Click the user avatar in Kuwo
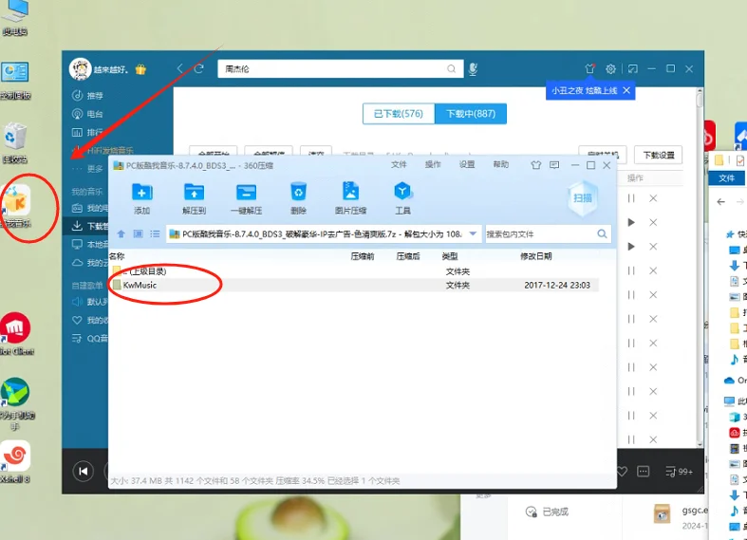Image resolution: width=747 pixels, height=540 pixels. (x=80, y=69)
